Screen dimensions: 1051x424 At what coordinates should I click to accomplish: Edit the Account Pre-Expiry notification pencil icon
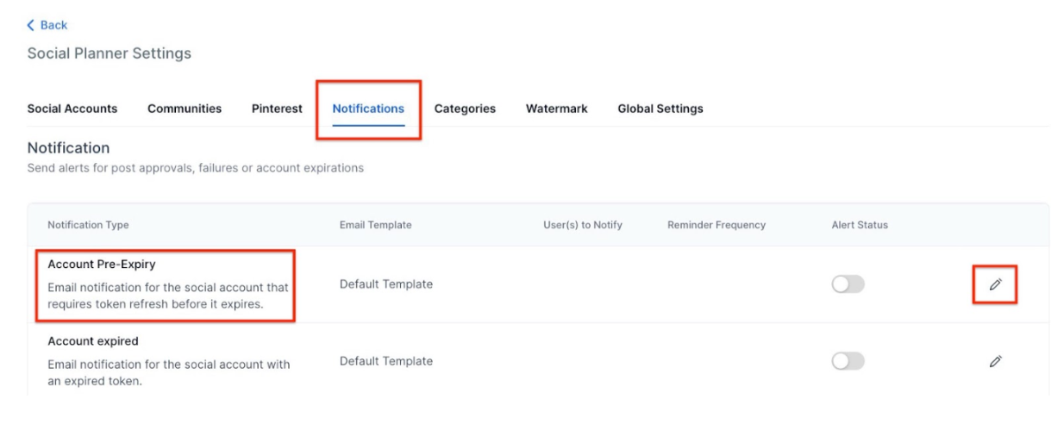(996, 284)
